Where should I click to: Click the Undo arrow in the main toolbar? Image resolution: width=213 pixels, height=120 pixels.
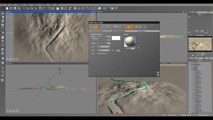40,8
